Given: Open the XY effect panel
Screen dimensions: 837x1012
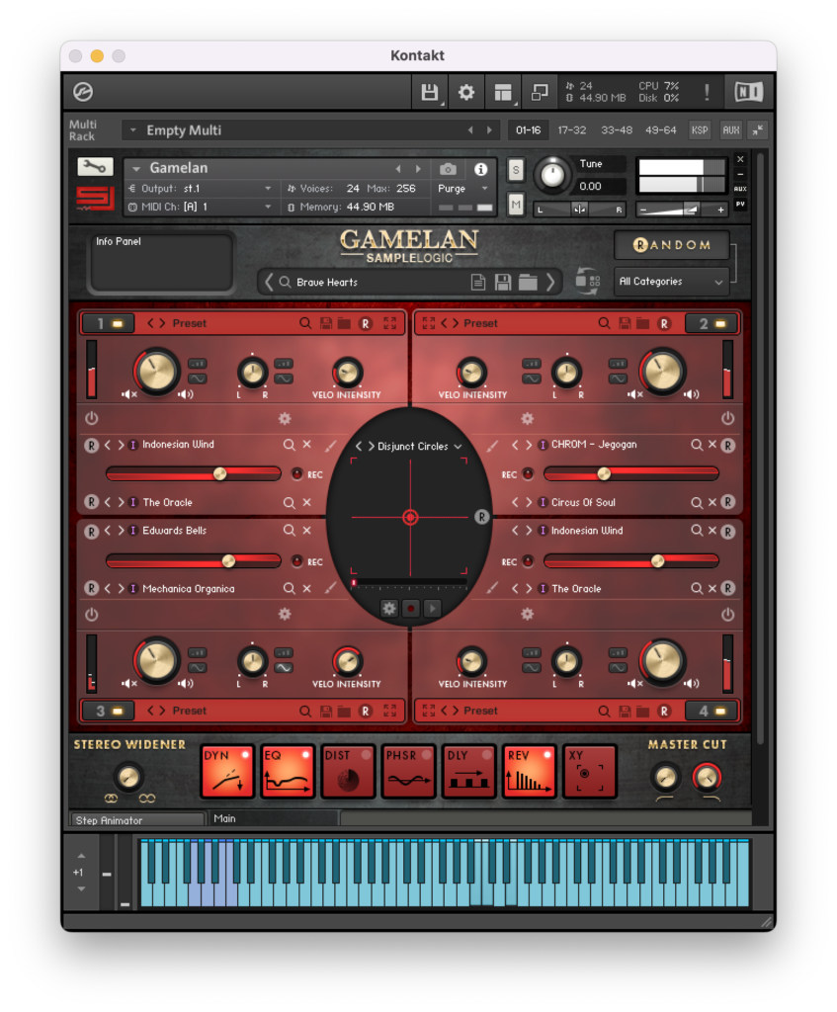Looking at the screenshot, I should point(588,772).
